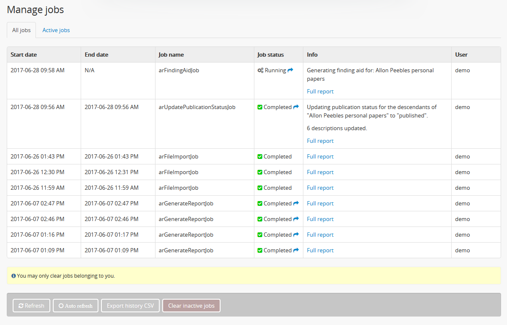The height and width of the screenshot is (325, 507).
Task: Switch to the Active jobs tab
Action: tap(56, 30)
